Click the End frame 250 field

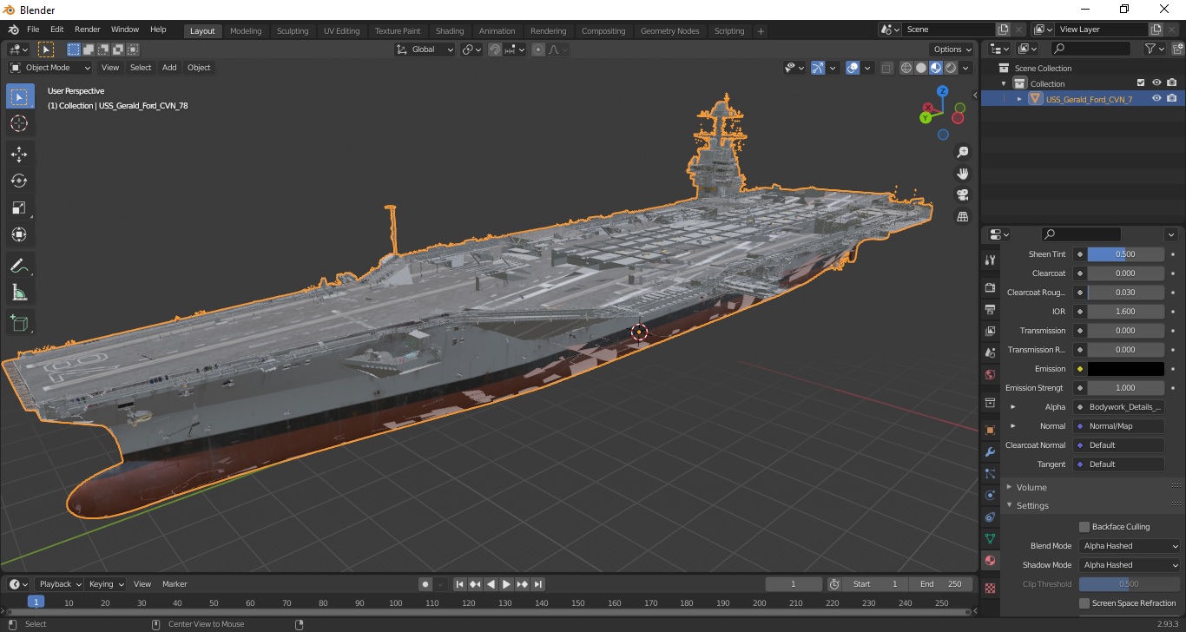coord(941,584)
